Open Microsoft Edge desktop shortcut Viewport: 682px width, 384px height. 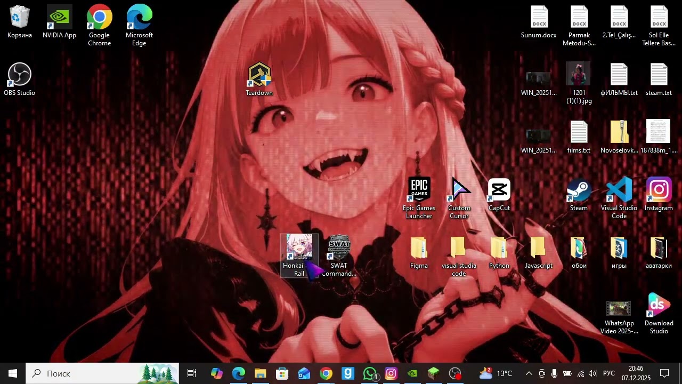(139, 26)
